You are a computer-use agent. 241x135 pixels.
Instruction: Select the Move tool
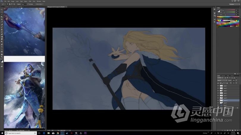pos(2,9)
